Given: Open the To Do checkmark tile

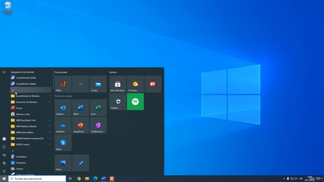Looking at the screenshot, I should 80,163.
